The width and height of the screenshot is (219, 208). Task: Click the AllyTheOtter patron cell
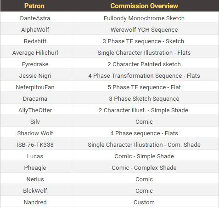click(x=35, y=110)
